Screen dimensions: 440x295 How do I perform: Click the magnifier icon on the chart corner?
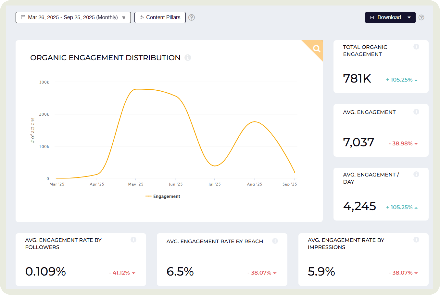(x=316, y=49)
